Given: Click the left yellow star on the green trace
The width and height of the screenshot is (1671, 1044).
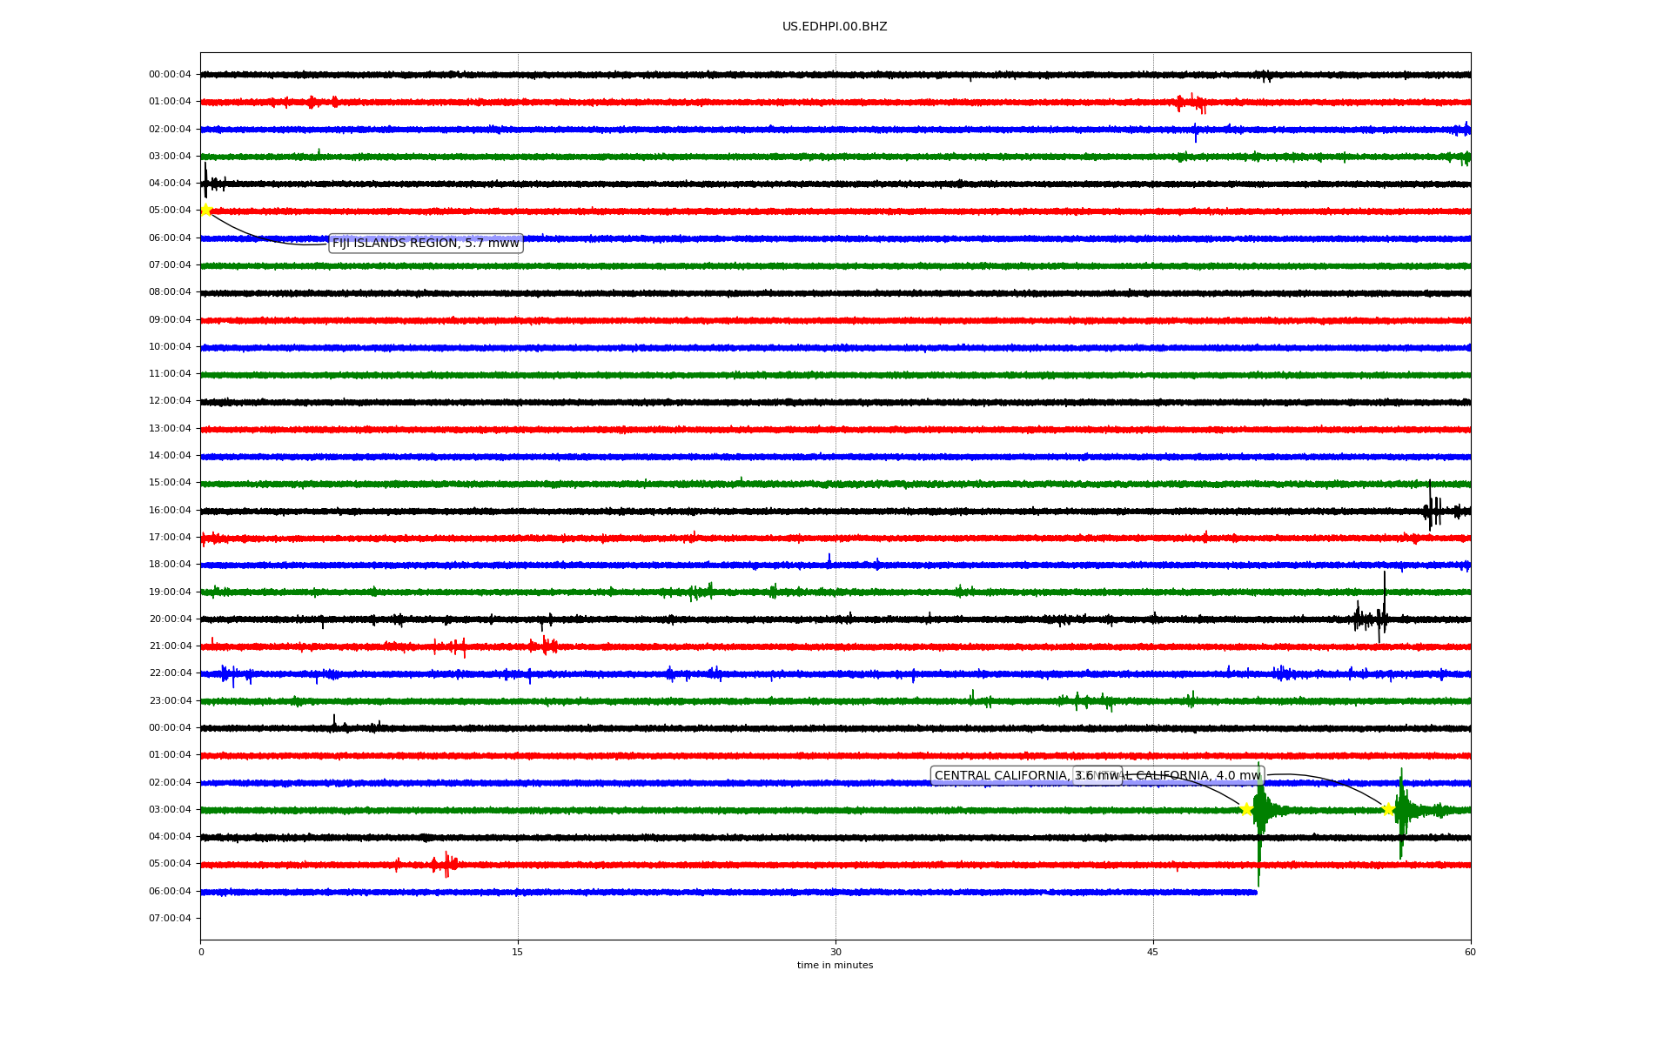Looking at the screenshot, I should point(1246,809).
